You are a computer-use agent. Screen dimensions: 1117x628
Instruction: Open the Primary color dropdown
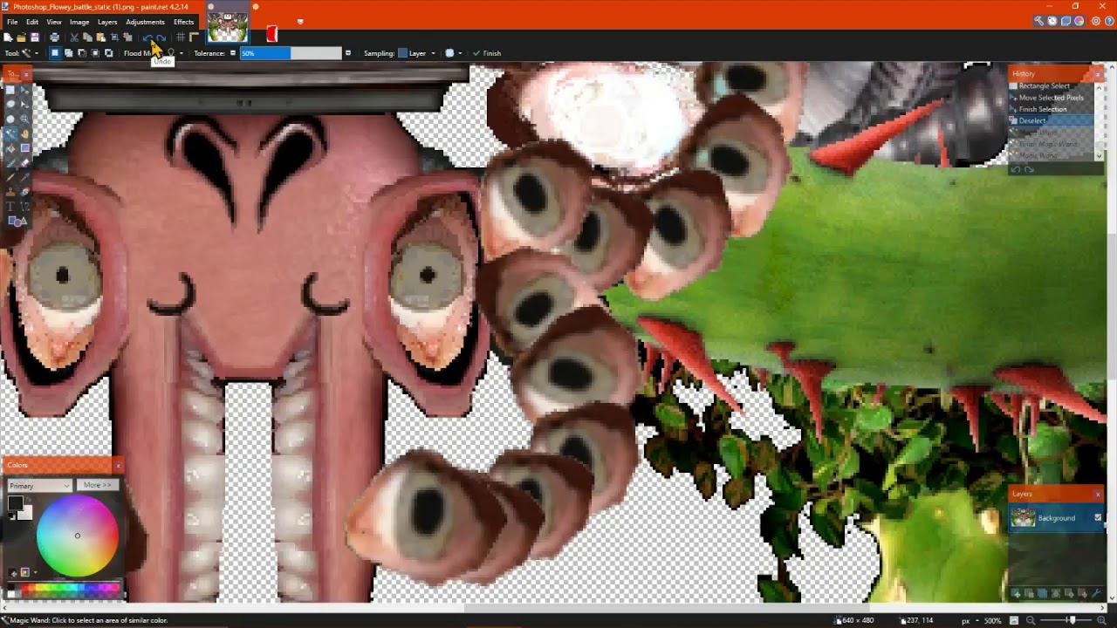pyautogui.click(x=40, y=485)
